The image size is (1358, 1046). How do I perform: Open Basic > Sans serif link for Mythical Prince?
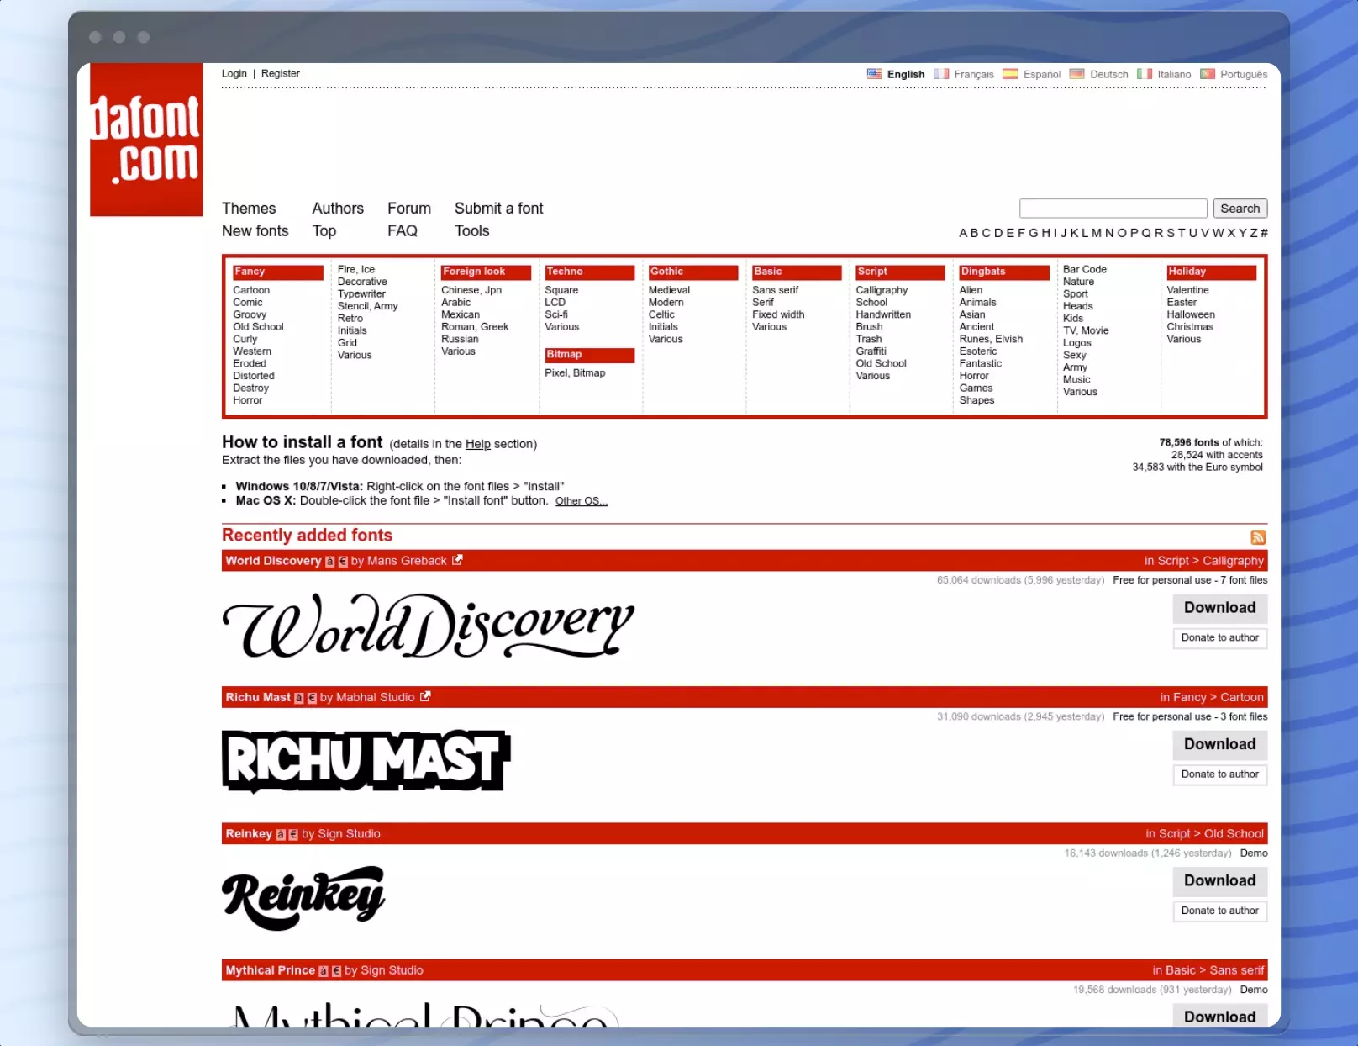coord(1214,970)
